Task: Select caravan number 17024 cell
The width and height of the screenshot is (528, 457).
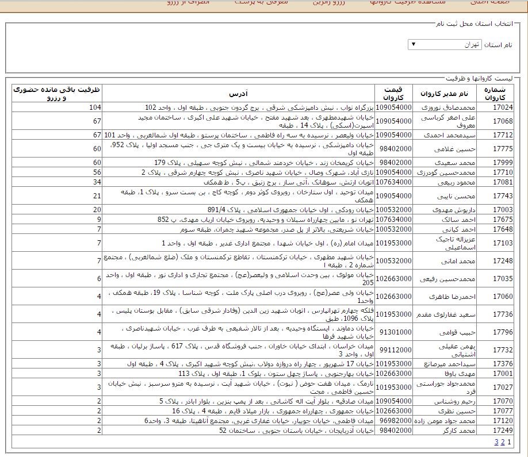Action: 503,107
